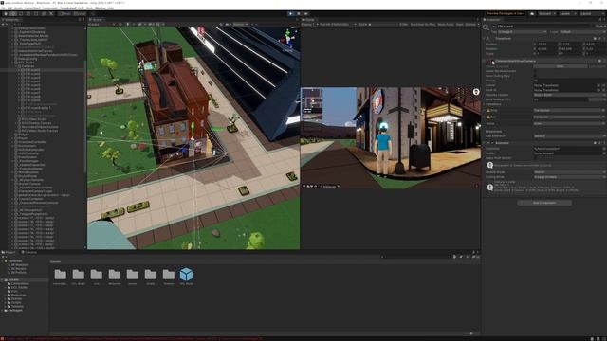Click the Play button
607x341 pixels.
[291, 13]
